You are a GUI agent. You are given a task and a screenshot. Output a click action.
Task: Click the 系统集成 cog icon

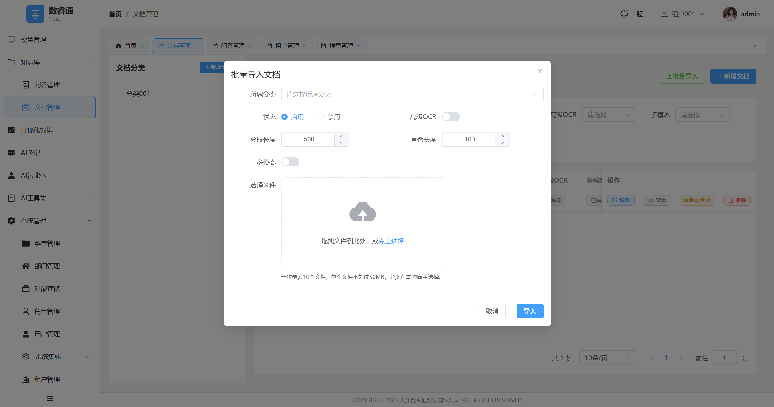point(26,357)
